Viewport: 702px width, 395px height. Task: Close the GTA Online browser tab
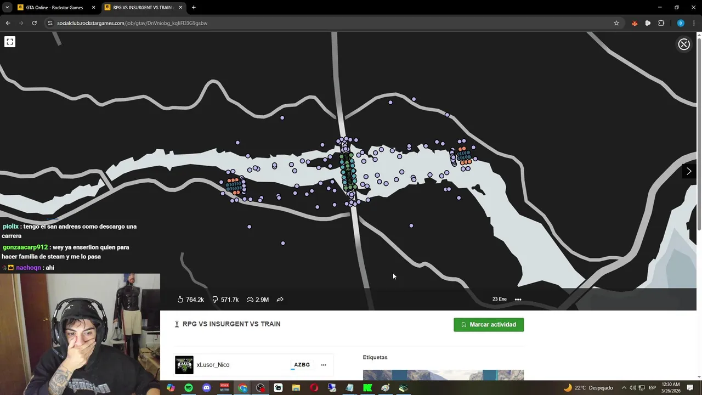tap(93, 8)
